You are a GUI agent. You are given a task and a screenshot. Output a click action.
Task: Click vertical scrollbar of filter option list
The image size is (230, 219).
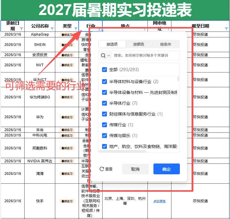(x=178, y=79)
